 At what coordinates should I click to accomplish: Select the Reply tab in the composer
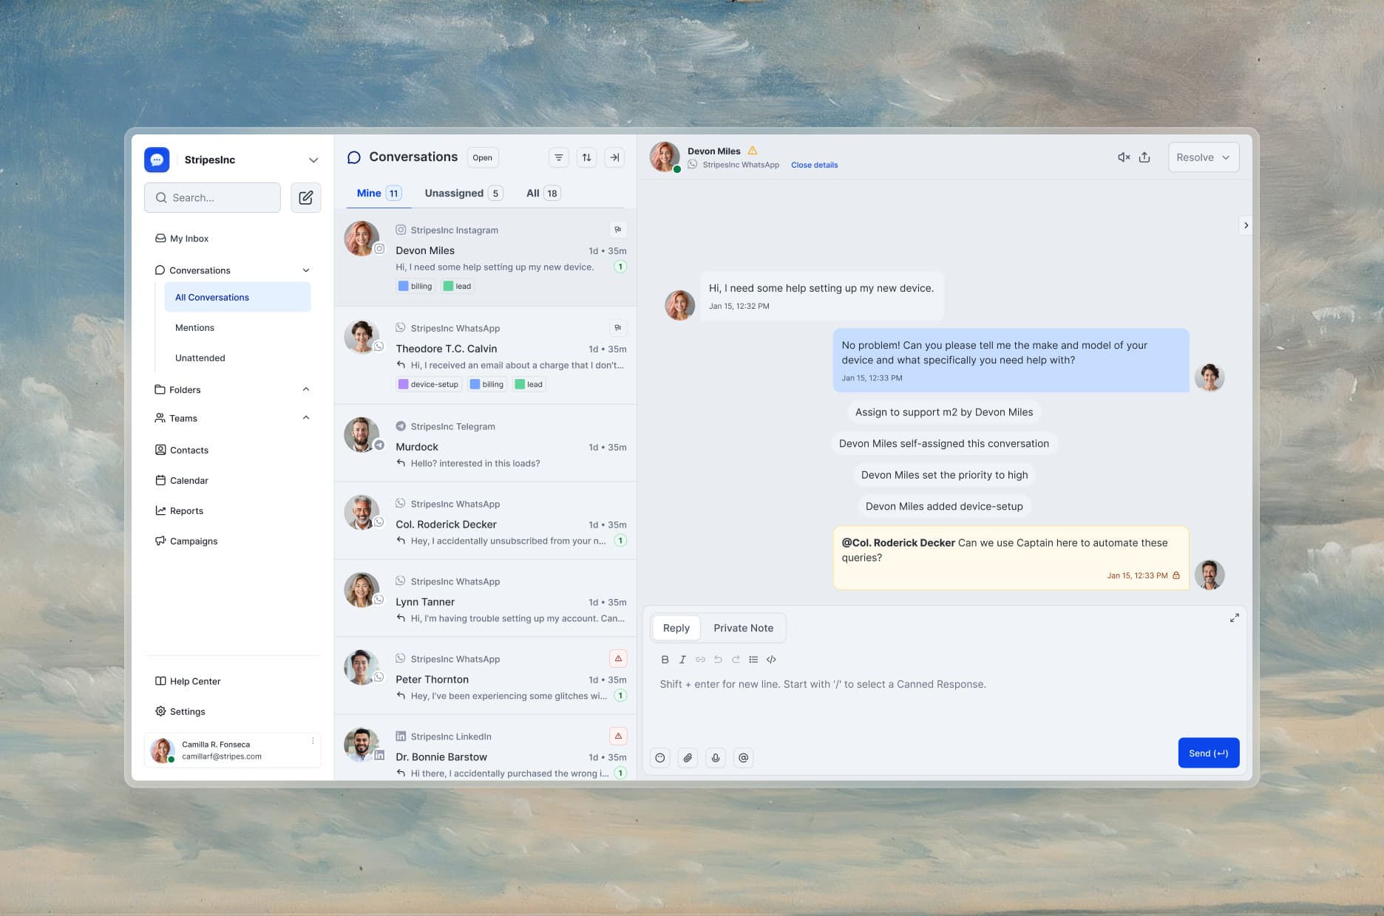coord(676,628)
